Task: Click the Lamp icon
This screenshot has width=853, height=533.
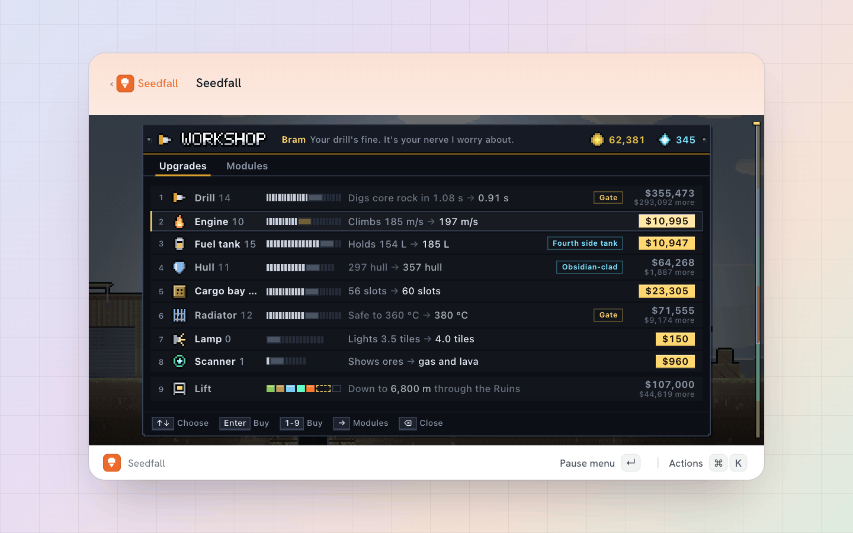Action: click(179, 339)
